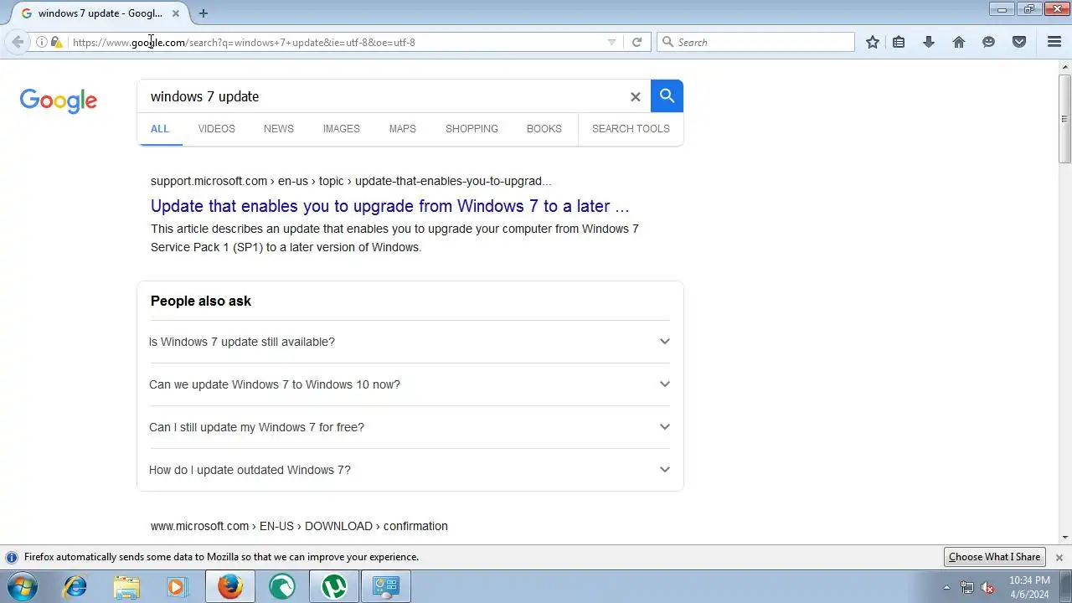
Task: Select the ALL results tab
Action: tap(160, 129)
